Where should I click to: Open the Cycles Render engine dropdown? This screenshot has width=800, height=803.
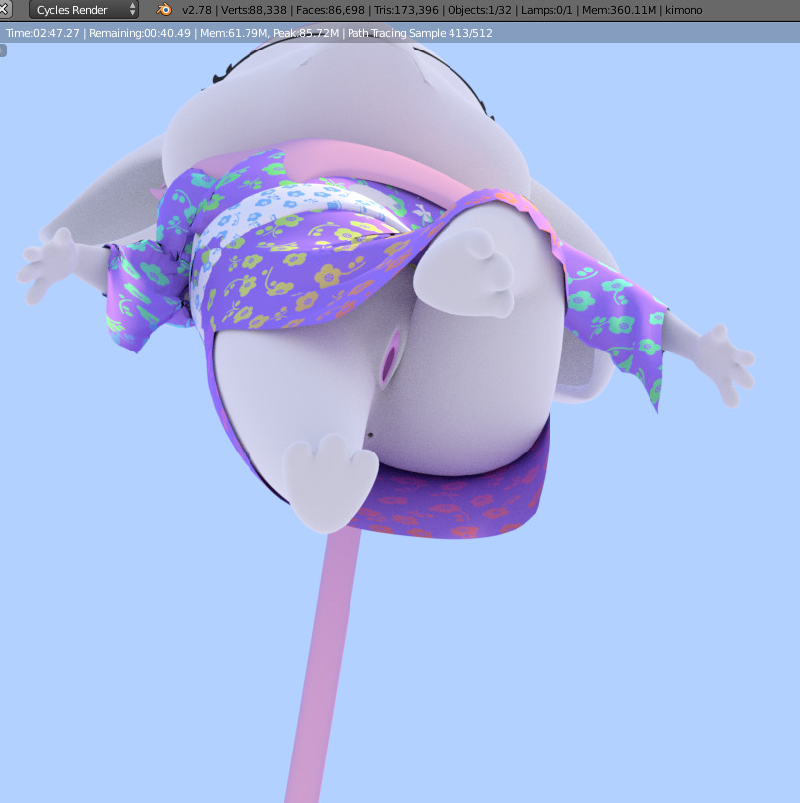(x=83, y=10)
